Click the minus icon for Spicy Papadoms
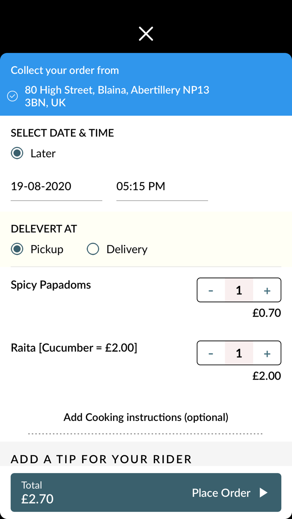 click(x=211, y=290)
